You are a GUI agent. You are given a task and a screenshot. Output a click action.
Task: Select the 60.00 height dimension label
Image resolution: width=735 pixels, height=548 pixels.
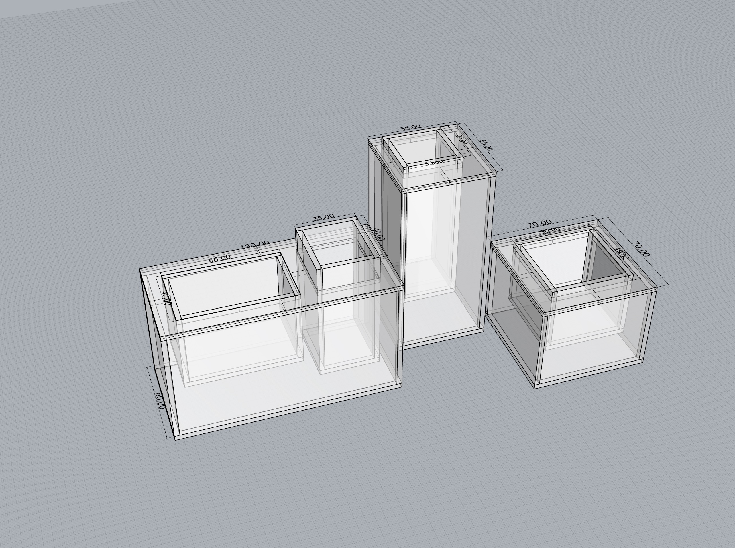[x=160, y=400]
